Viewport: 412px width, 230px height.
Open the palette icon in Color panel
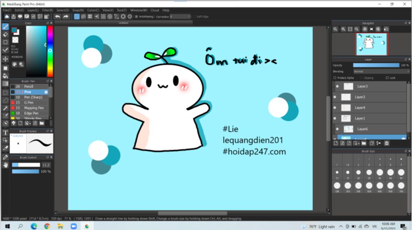(x=14, y=64)
